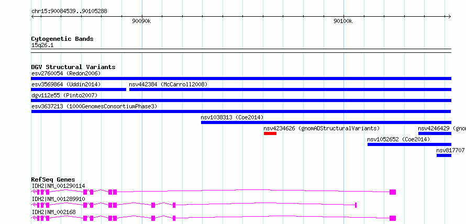Open the esv3637213 (1000GenomesConsortiumPhase3) label
This screenshot has width=466, height=224.
pyautogui.click(x=94, y=106)
